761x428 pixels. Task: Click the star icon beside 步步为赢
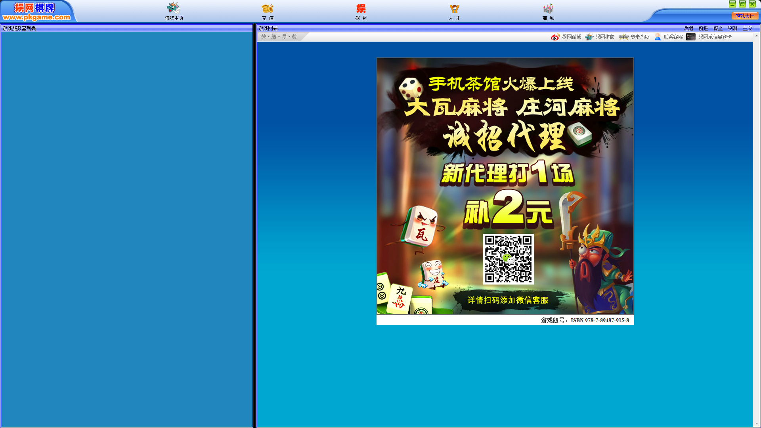click(x=623, y=37)
